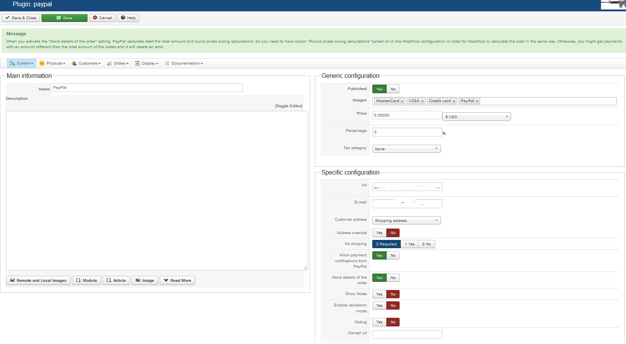Click the Documentation lifebuoy icon
The image size is (626, 344).
(x=167, y=63)
